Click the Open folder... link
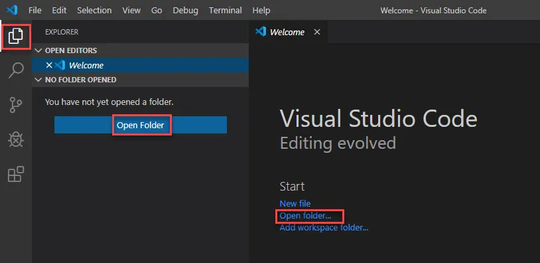This screenshot has width=540, height=263. (x=305, y=216)
